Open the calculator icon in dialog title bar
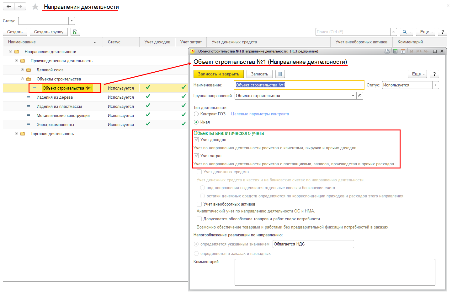The height and width of the screenshot is (292, 452). pyautogui.click(x=395, y=51)
